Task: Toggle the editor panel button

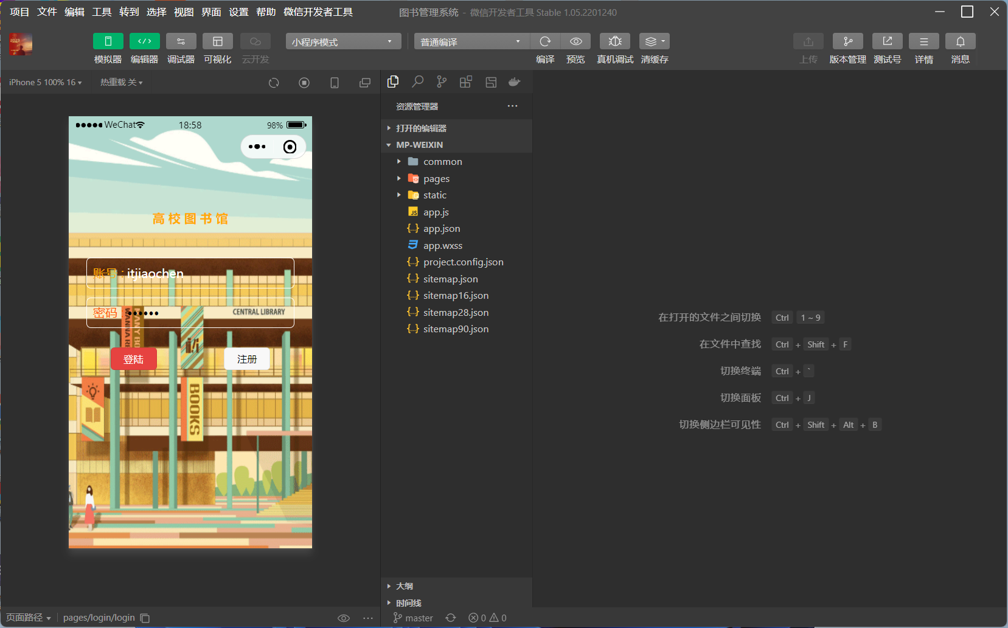Action: click(x=145, y=41)
